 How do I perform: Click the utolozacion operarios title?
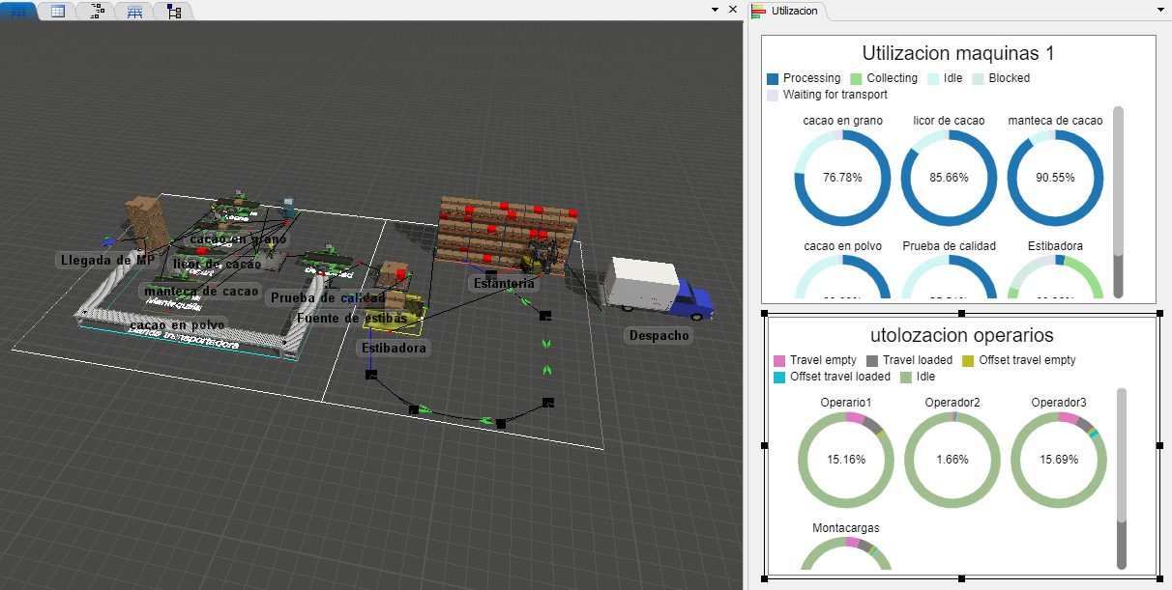(961, 335)
